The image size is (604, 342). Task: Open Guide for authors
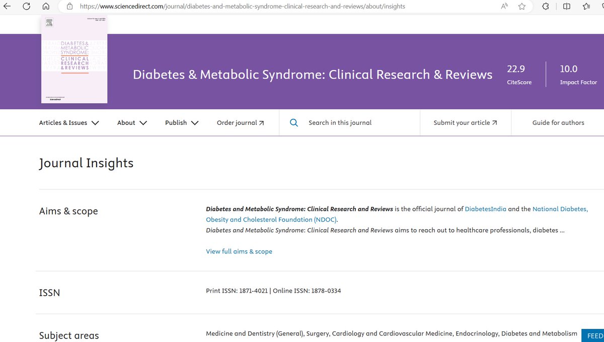(558, 122)
